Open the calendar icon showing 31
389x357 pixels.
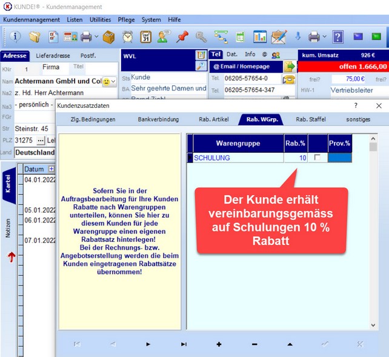(146, 37)
